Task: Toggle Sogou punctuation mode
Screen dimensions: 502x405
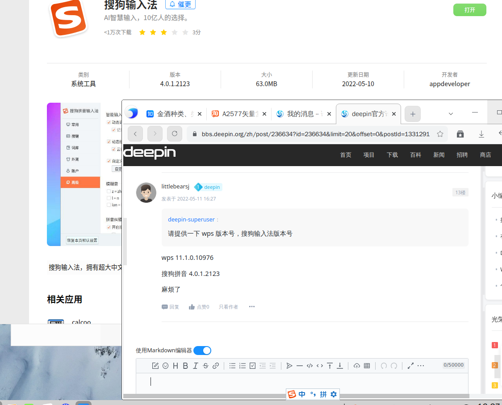Action: tap(313, 394)
